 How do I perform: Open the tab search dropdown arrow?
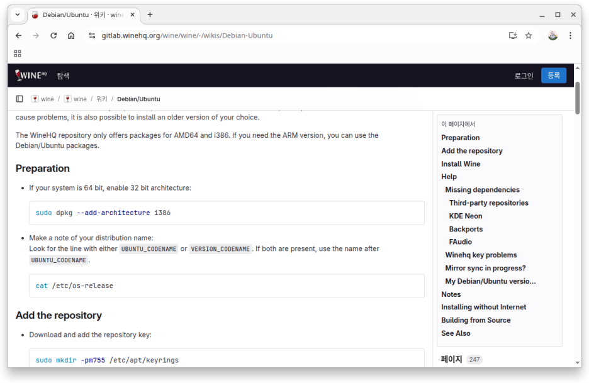click(x=17, y=14)
